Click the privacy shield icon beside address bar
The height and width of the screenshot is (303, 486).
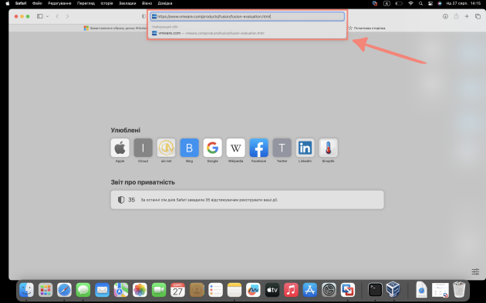coord(143,16)
